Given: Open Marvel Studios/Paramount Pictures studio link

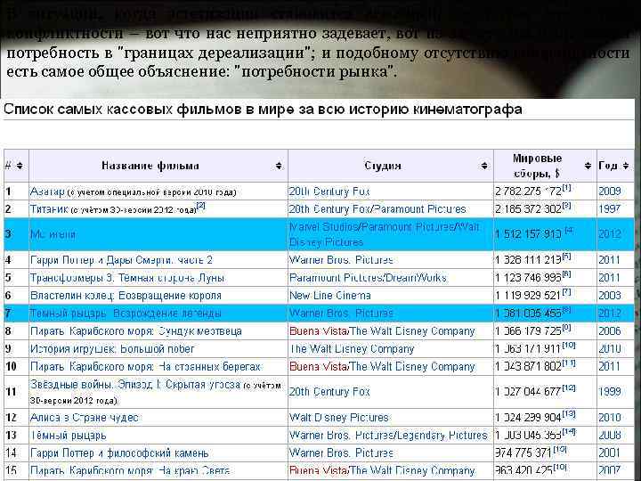Looking at the screenshot, I should point(385,234).
